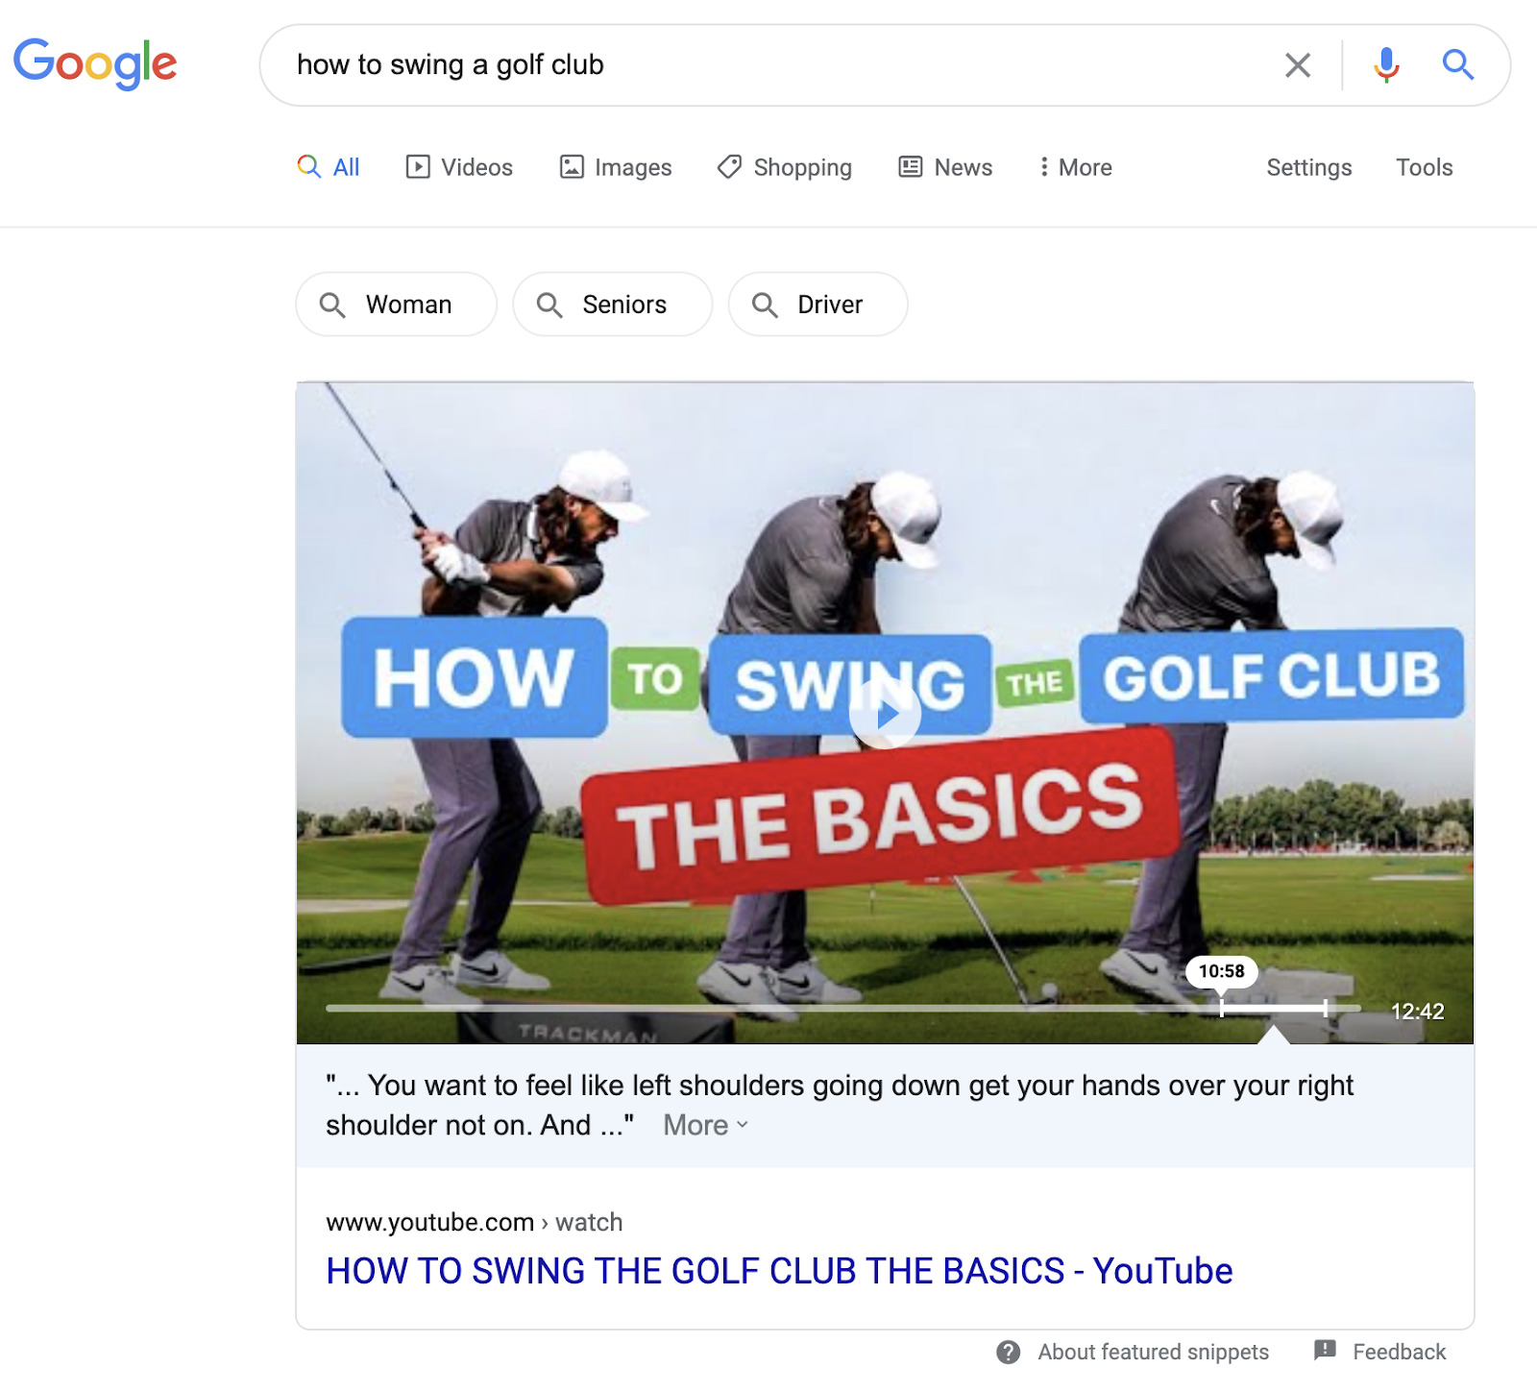Click About featured snippets help icon
Screen dimensions: 1537x1392
coord(1008,1353)
